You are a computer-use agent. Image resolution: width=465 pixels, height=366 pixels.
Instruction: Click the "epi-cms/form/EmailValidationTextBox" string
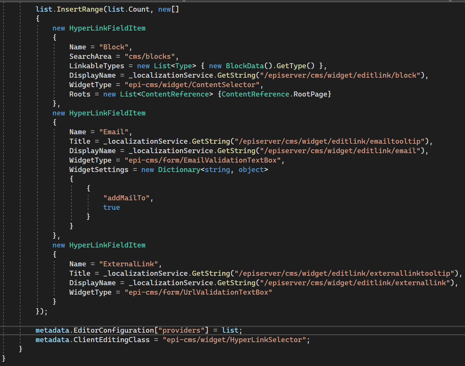(203, 160)
